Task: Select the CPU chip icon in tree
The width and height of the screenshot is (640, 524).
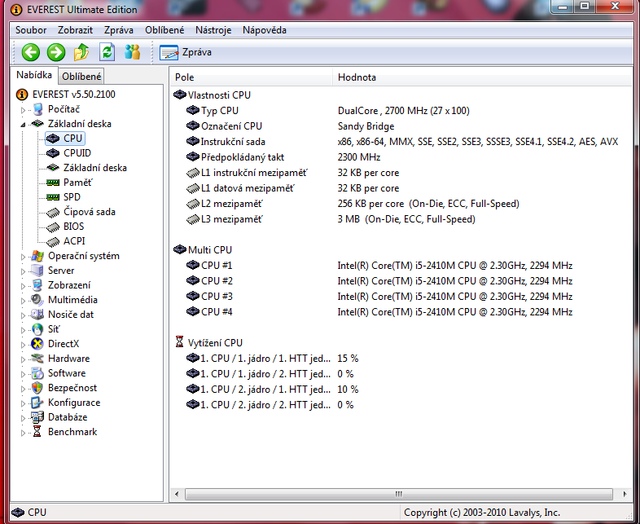Action: 53,139
